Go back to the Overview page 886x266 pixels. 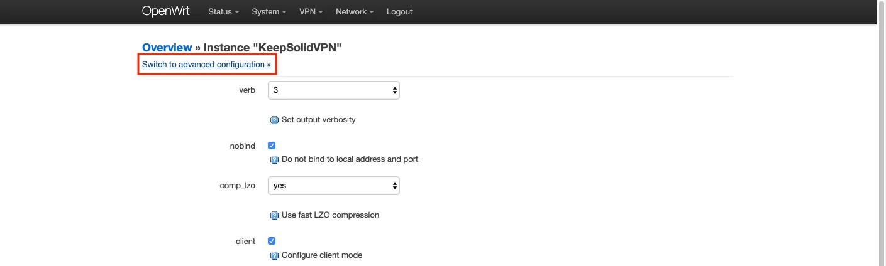coord(167,48)
